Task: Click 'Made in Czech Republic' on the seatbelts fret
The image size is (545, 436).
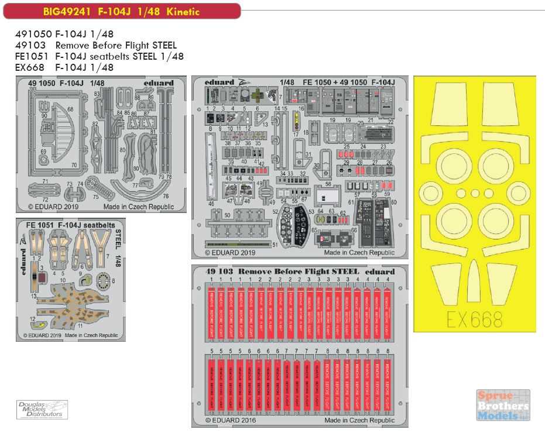Action: click(x=91, y=335)
